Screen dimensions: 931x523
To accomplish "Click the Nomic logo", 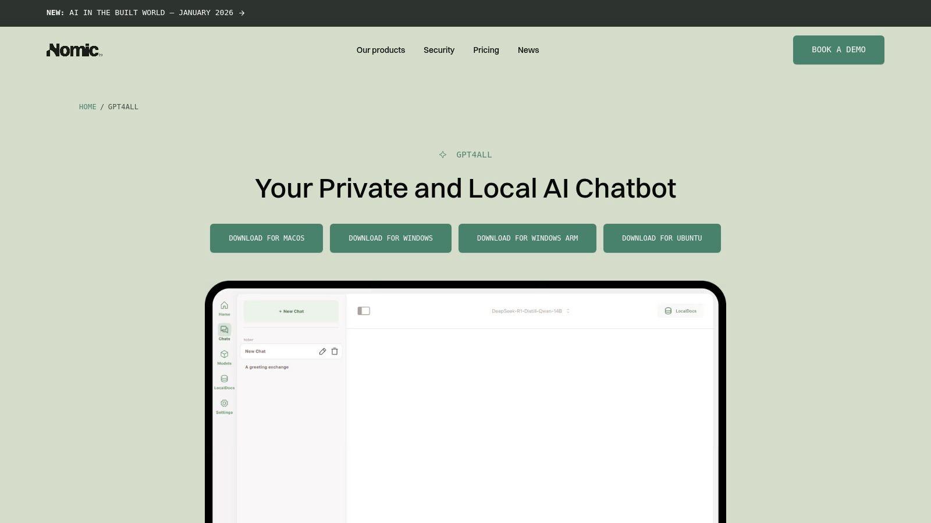I will coord(74,50).
